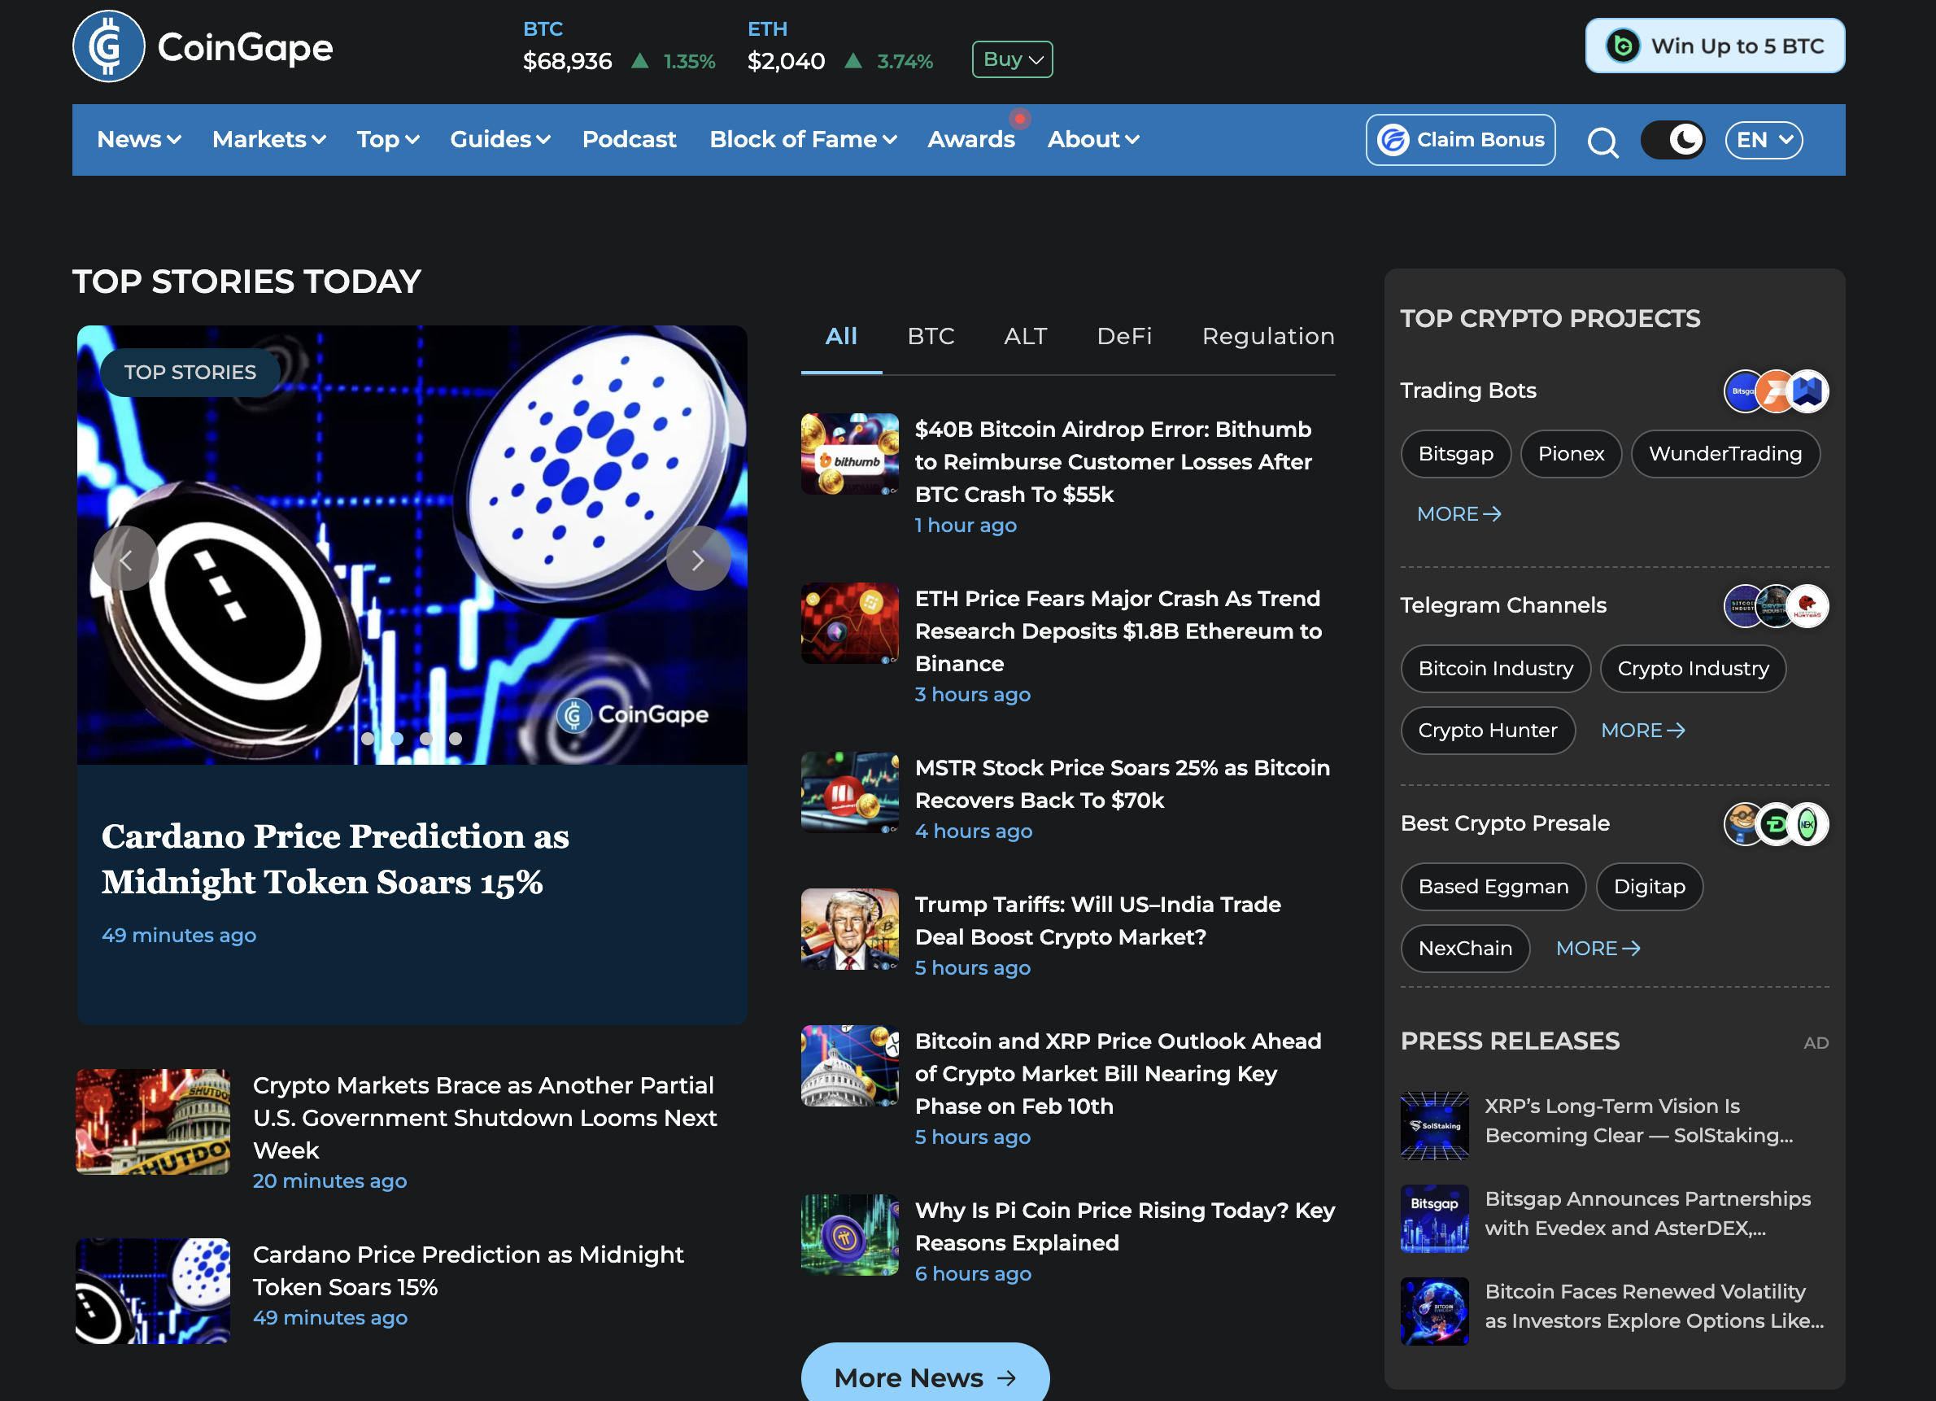Open the search magnifier icon
Screen dimensions: 1936x1401
(x=1602, y=141)
